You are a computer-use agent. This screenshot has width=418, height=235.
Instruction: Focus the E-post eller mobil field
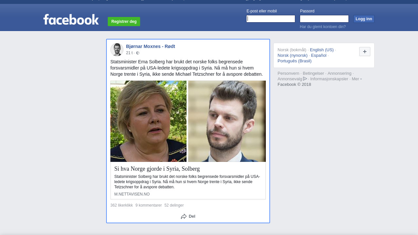[271, 19]
